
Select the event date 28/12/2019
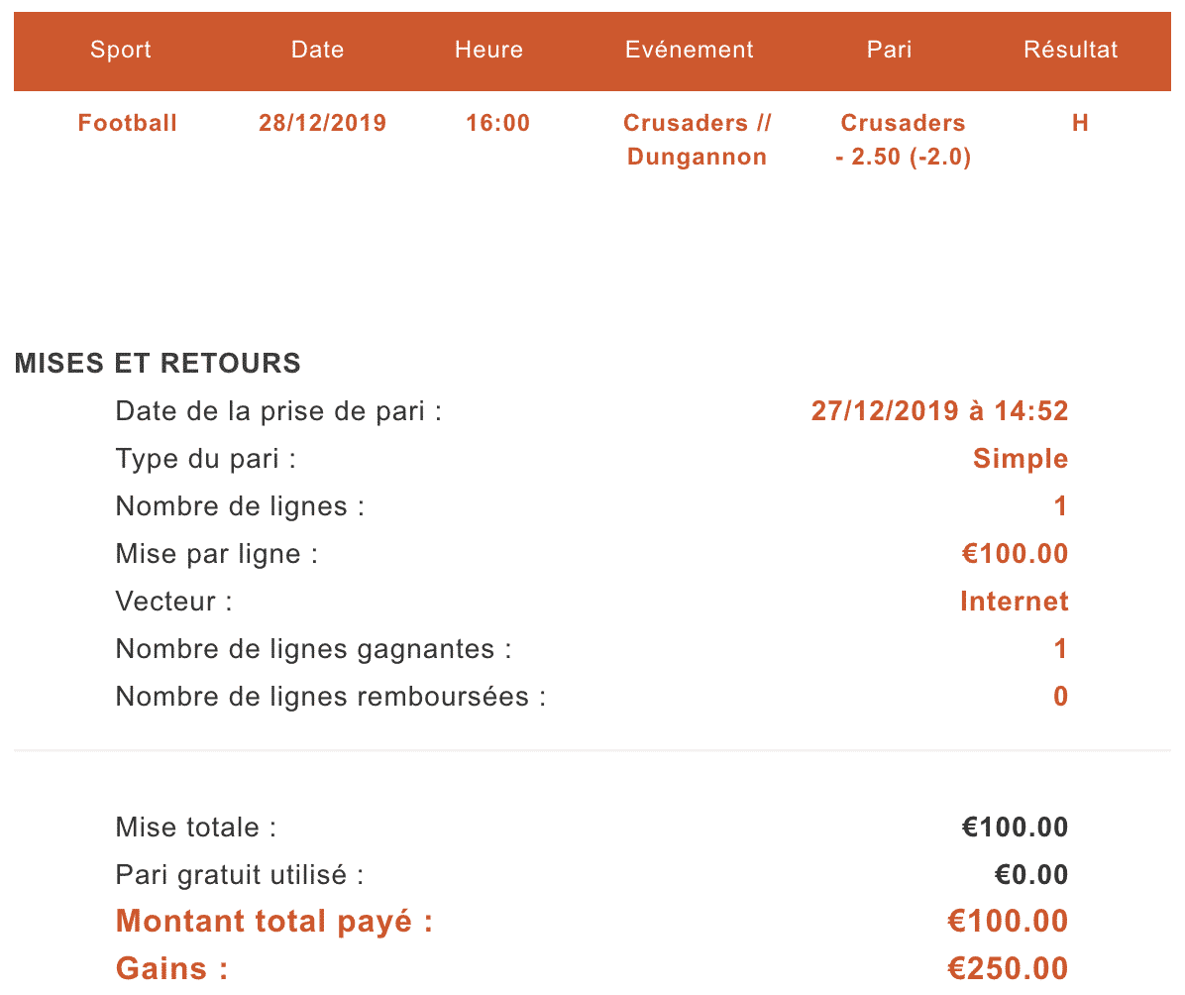tap(323, 123)
